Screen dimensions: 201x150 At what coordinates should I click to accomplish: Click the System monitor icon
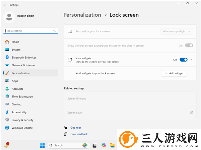tap(7, 50)
